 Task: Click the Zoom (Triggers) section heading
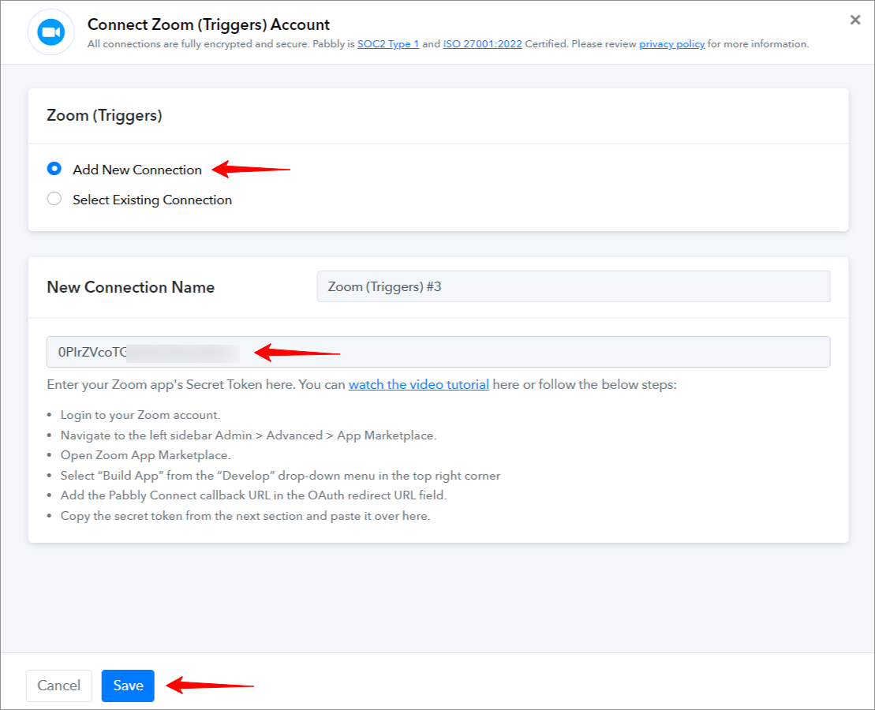pyautogui.click(x=104, y=115)
